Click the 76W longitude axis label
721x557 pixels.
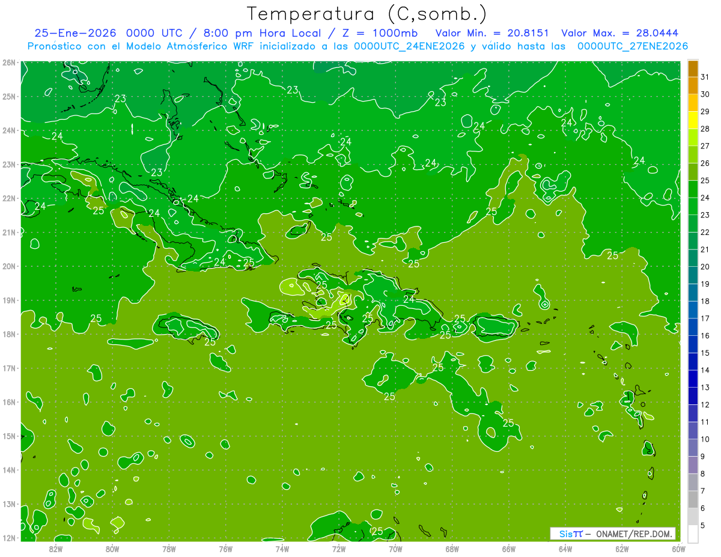pyautogui.click(x=225, y=549)
